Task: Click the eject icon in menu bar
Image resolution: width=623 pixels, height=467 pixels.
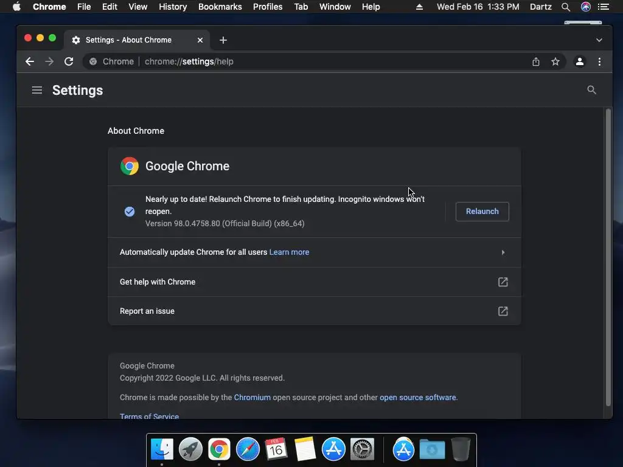Action: (x=419, y=7)
